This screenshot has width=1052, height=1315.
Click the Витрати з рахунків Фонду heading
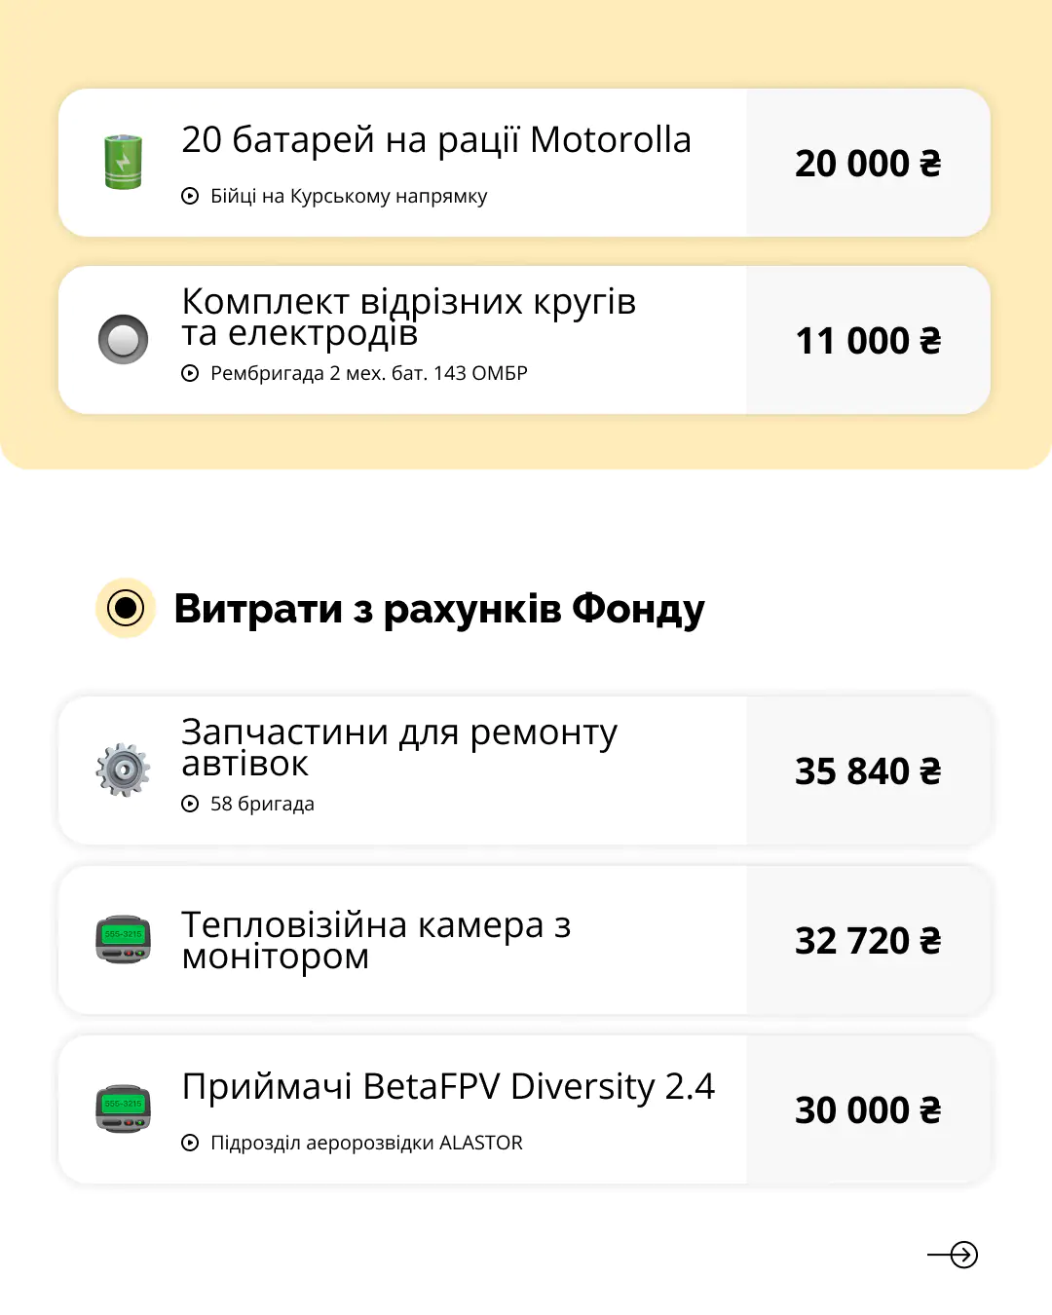439,609
